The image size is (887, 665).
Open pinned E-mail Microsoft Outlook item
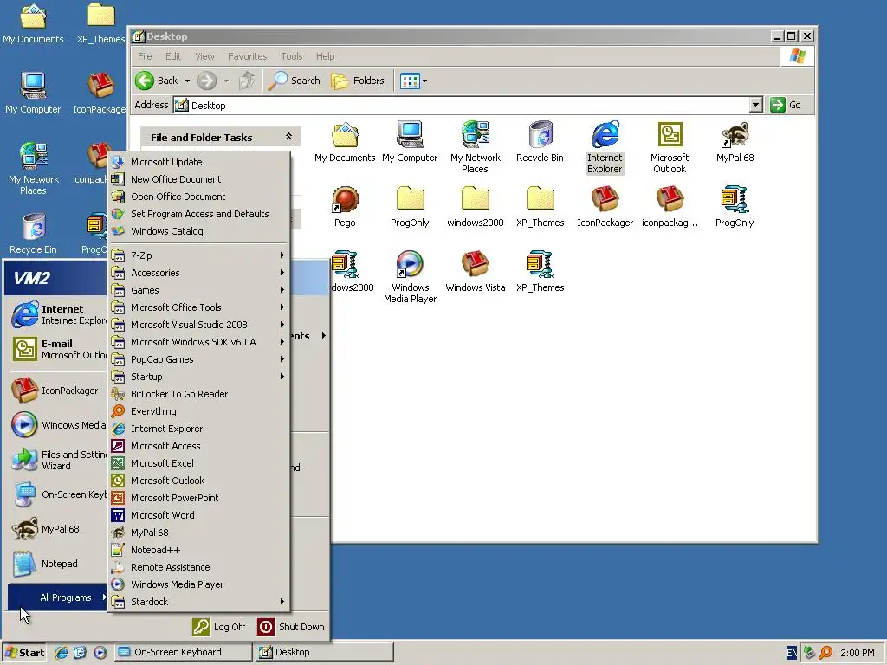58,350
